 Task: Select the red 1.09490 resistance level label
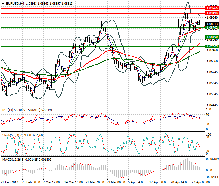[x=212, y=13]
